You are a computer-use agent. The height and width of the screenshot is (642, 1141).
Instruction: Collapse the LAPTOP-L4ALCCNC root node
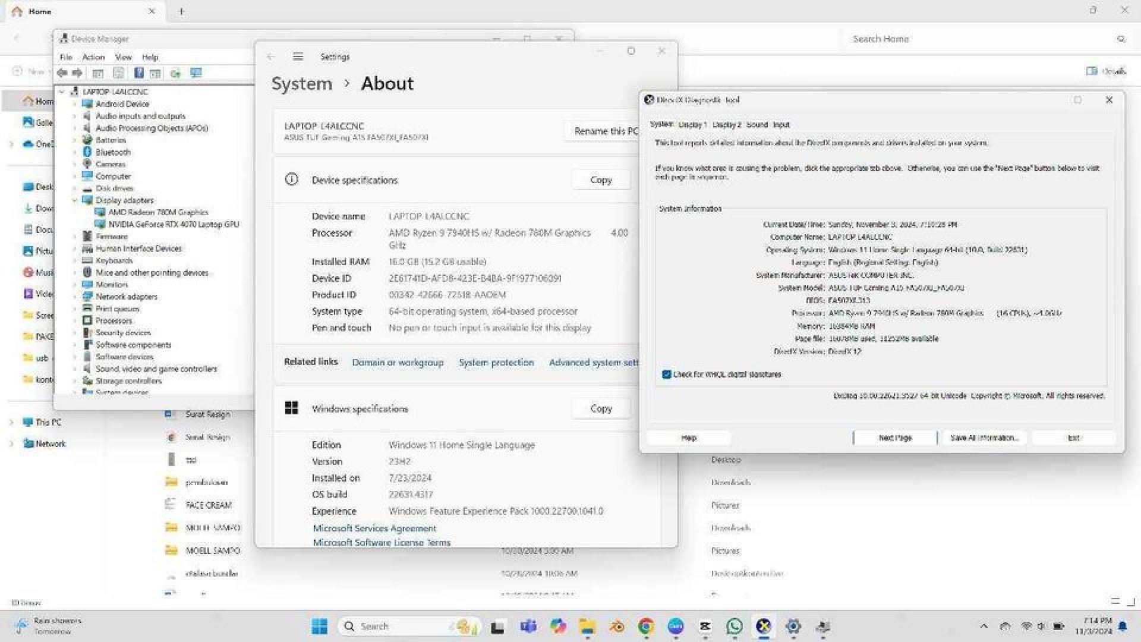(x=62, y=92)
